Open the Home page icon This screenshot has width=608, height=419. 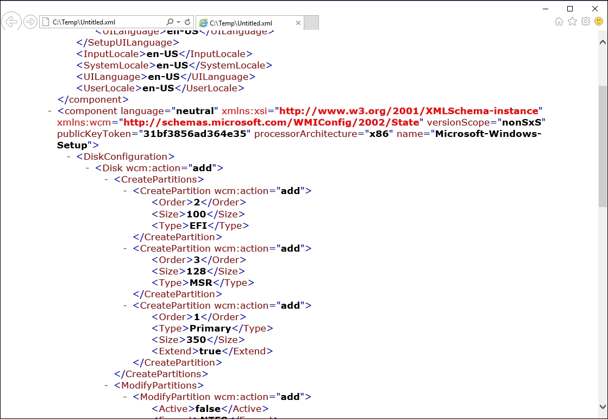[x=559, y=22]
